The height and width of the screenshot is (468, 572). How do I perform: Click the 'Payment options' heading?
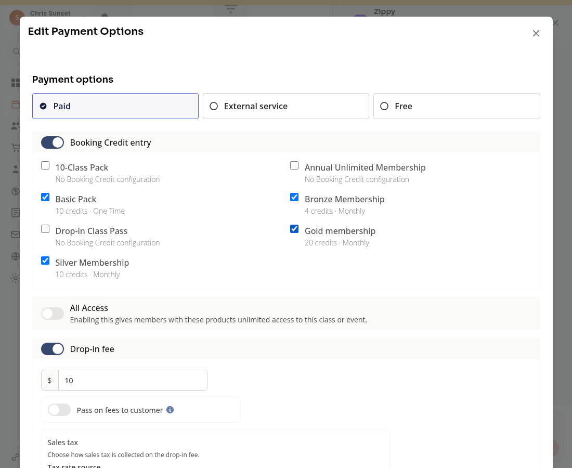click(x=73, y=80)
